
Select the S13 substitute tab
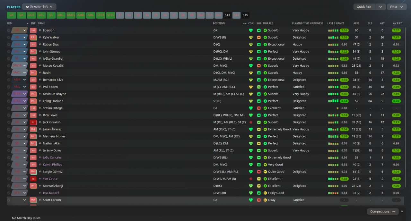pos(227,15)
